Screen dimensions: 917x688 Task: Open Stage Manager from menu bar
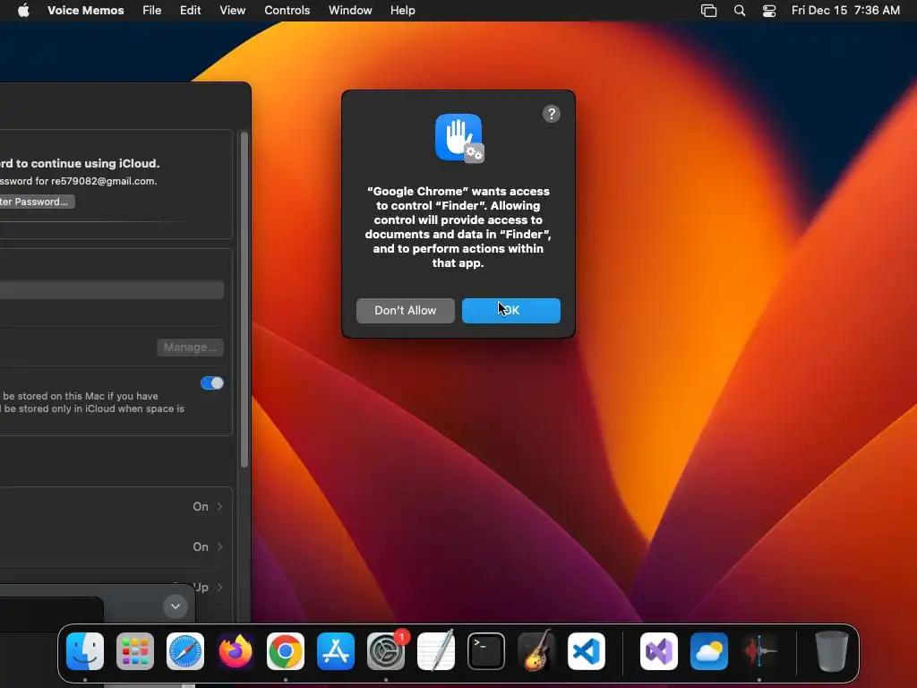709,11
